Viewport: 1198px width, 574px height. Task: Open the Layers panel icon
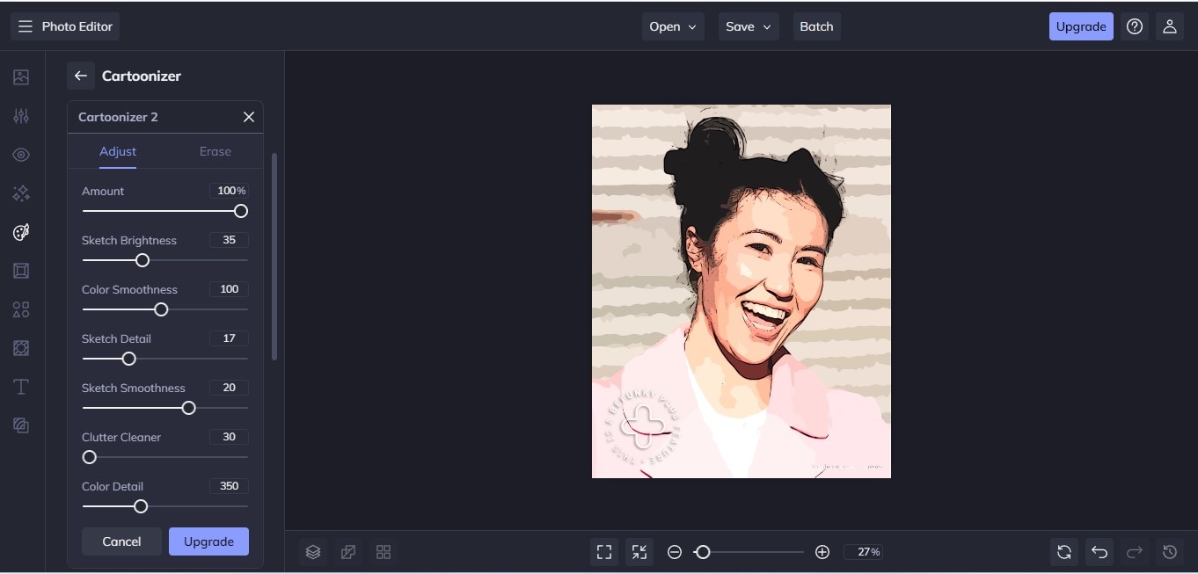click(x=313, y=552)
